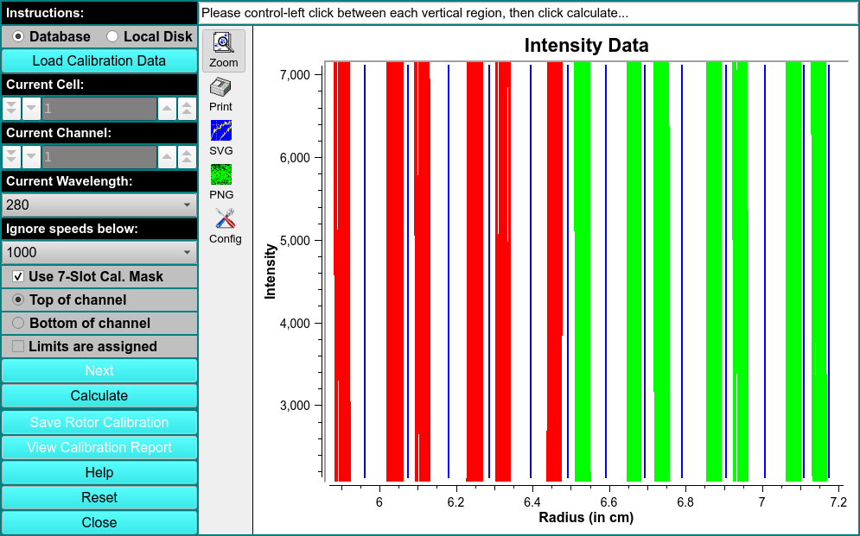Expand the Ignore speeds below dropdown
The width and height of the screenshot is (860, 536).
pyautogui.click(x=99, y=253)
